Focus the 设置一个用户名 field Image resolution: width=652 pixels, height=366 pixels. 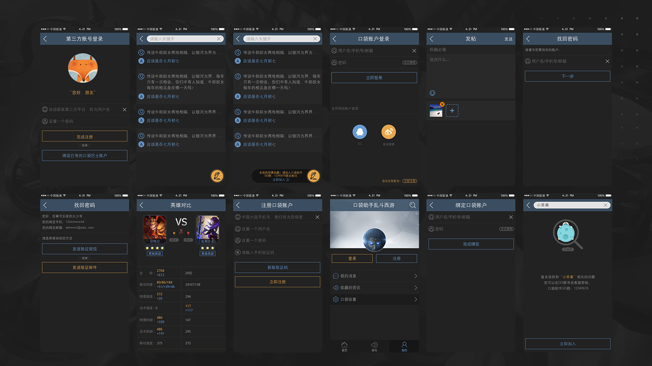click(x=277, y=229)
